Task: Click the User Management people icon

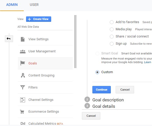Action: tap(23, 51)
